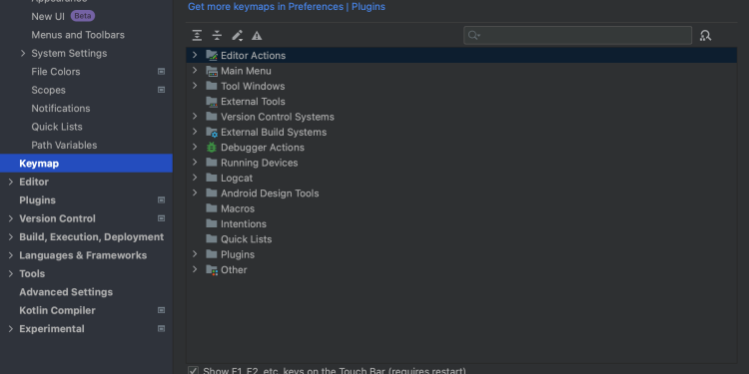Click the warning conflicts triangle icon
Image resolution: width=749 pixels, height=374 pixels.
(x=257, y=35)
